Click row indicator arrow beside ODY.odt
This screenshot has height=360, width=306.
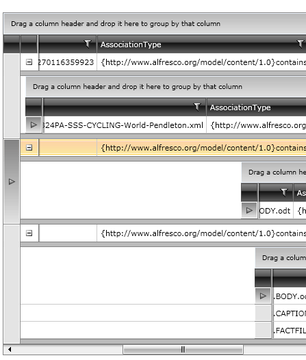click(249, 210)
